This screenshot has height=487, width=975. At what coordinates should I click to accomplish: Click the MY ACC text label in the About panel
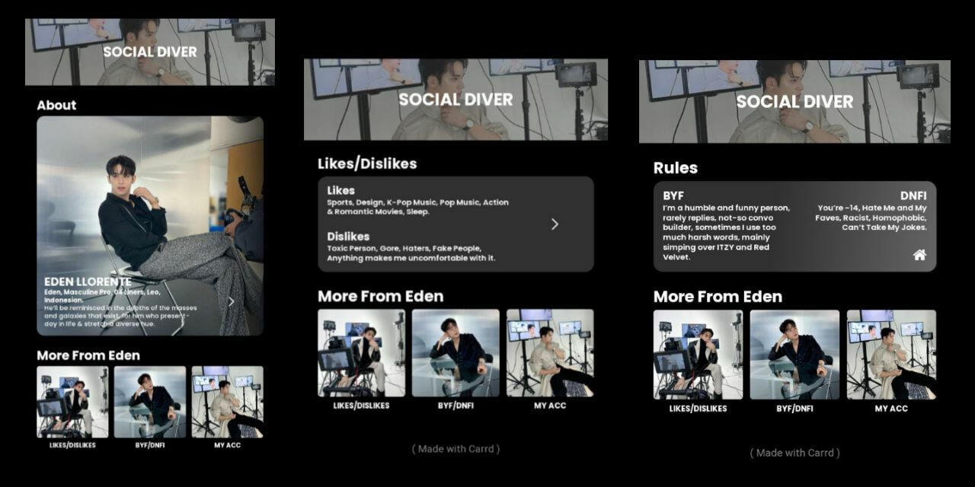[x=227, y=445]
